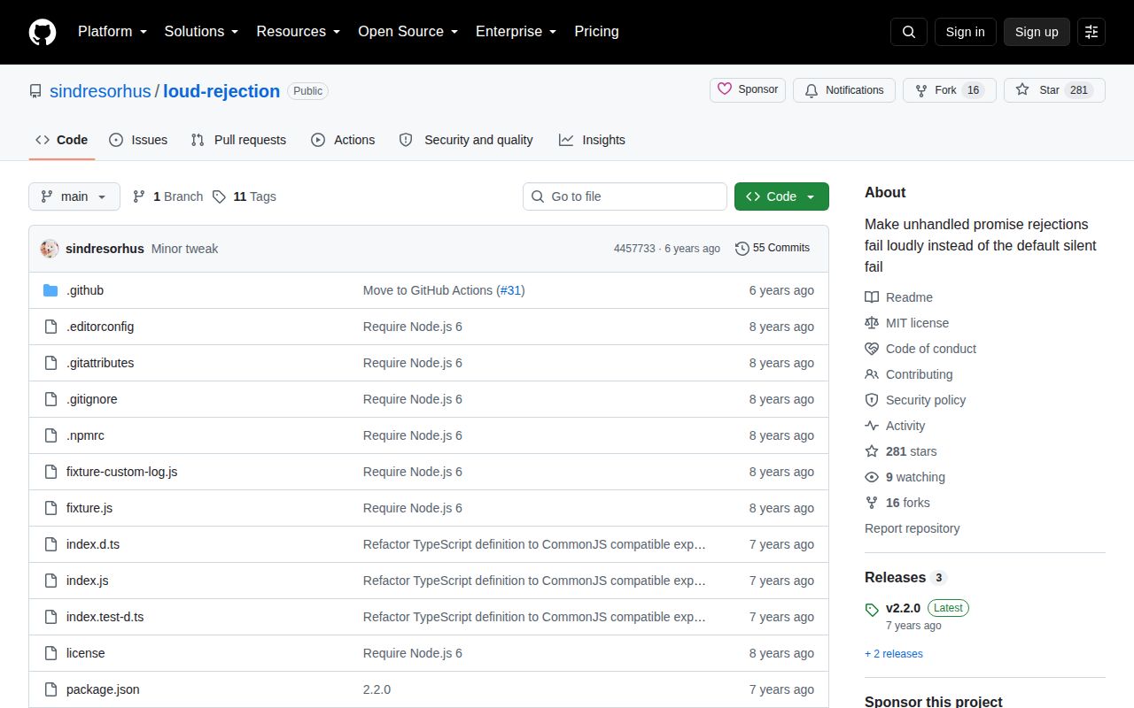This screenshot has height=708, width=1134.
Task: Expand the Platform menu
Action: tap(112, 32)
